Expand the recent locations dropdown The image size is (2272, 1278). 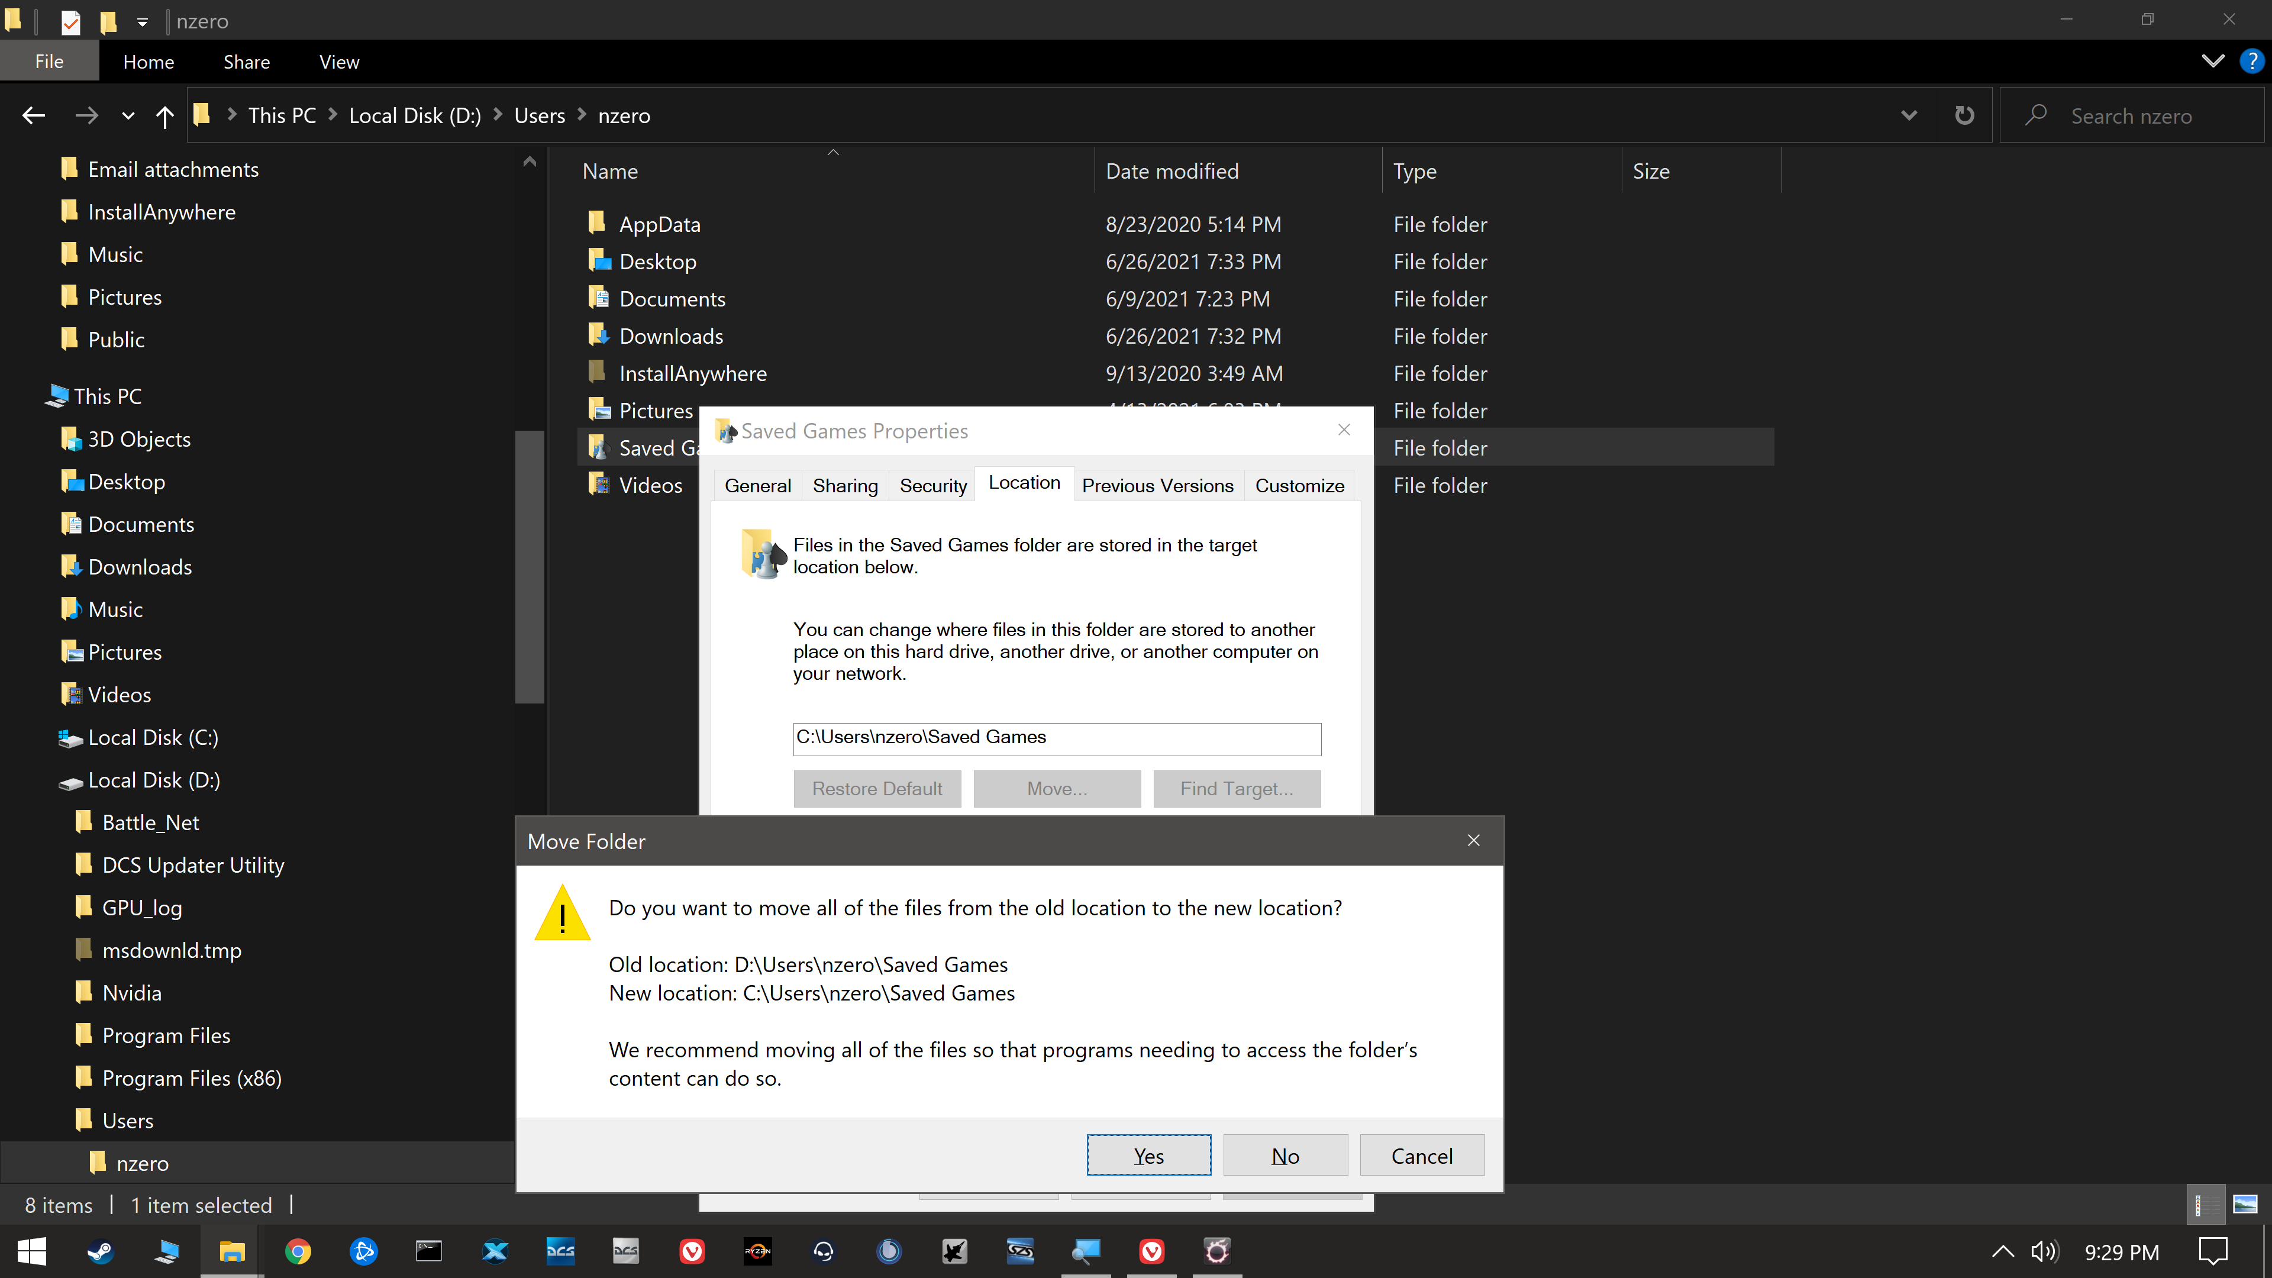(128, 115)
